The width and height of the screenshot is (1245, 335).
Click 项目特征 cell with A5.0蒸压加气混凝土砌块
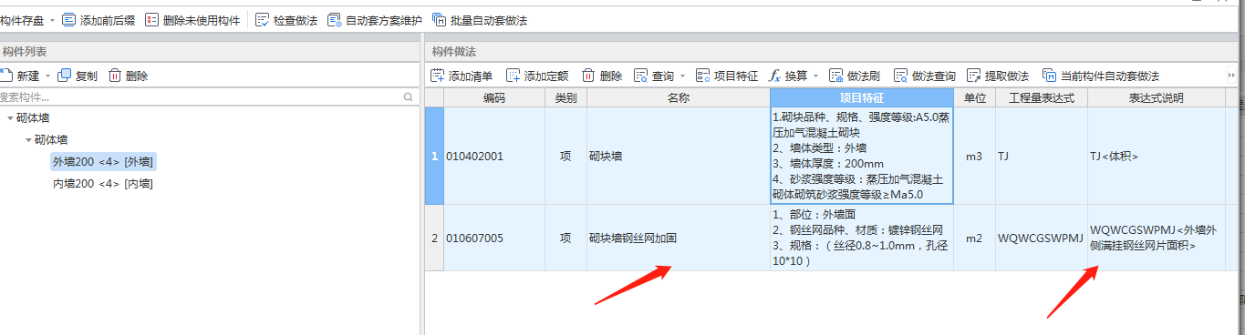(862, 156)
